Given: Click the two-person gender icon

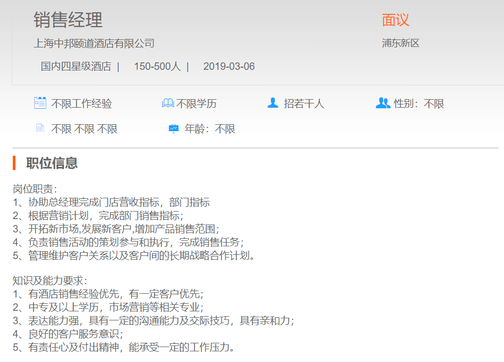Looking at the screenshot, I should (383, 103).
